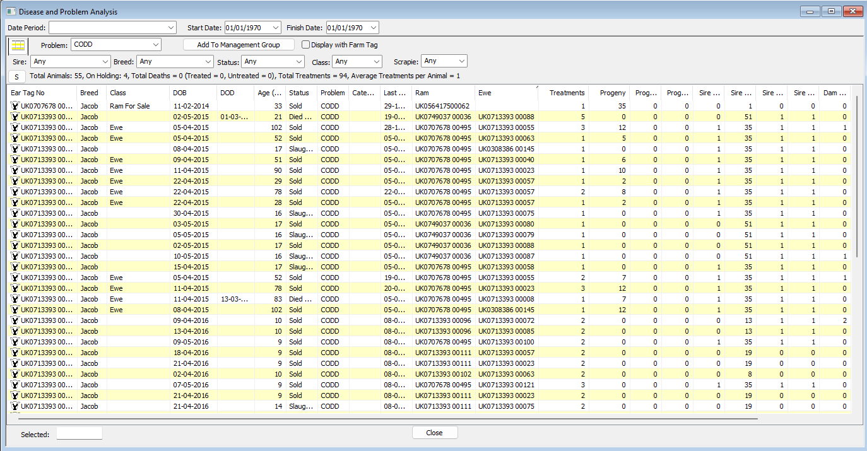Click sheep icon in row born 02-05-2015 with DOD 01-03
This screenshot has width=867, height=451.
15,117
